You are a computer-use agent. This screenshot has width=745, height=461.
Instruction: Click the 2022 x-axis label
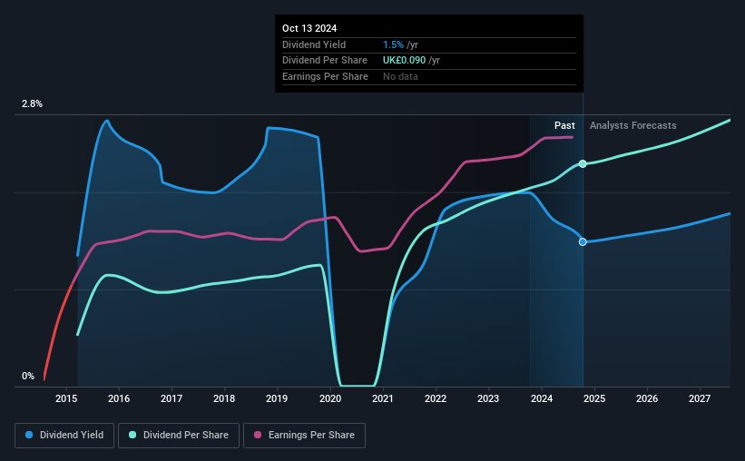coord(436,398)
